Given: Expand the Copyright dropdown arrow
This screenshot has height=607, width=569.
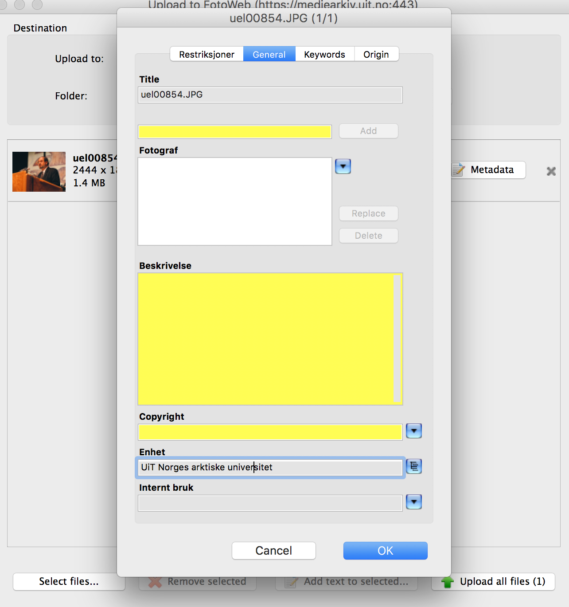Looking at the screenshot, I should (413, 431).
